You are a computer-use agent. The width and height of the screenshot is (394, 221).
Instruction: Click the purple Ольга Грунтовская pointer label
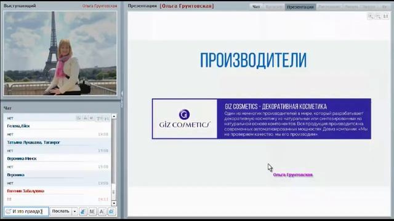[293, 175]
